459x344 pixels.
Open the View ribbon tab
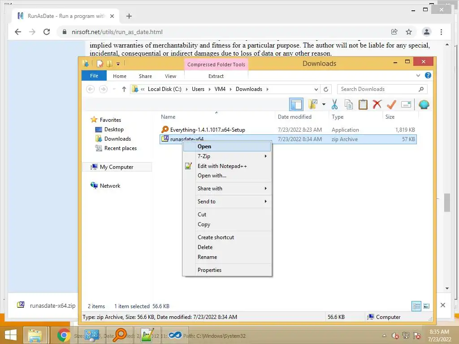170,76
